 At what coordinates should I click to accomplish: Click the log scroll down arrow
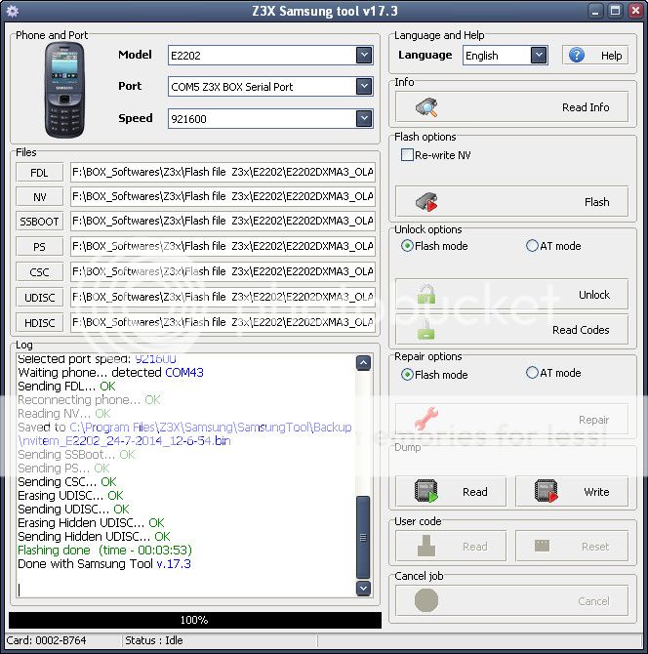point(363,588)
